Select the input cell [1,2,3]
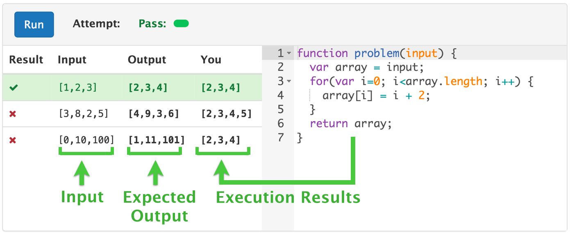570x235 pixels. pos(78,88)
